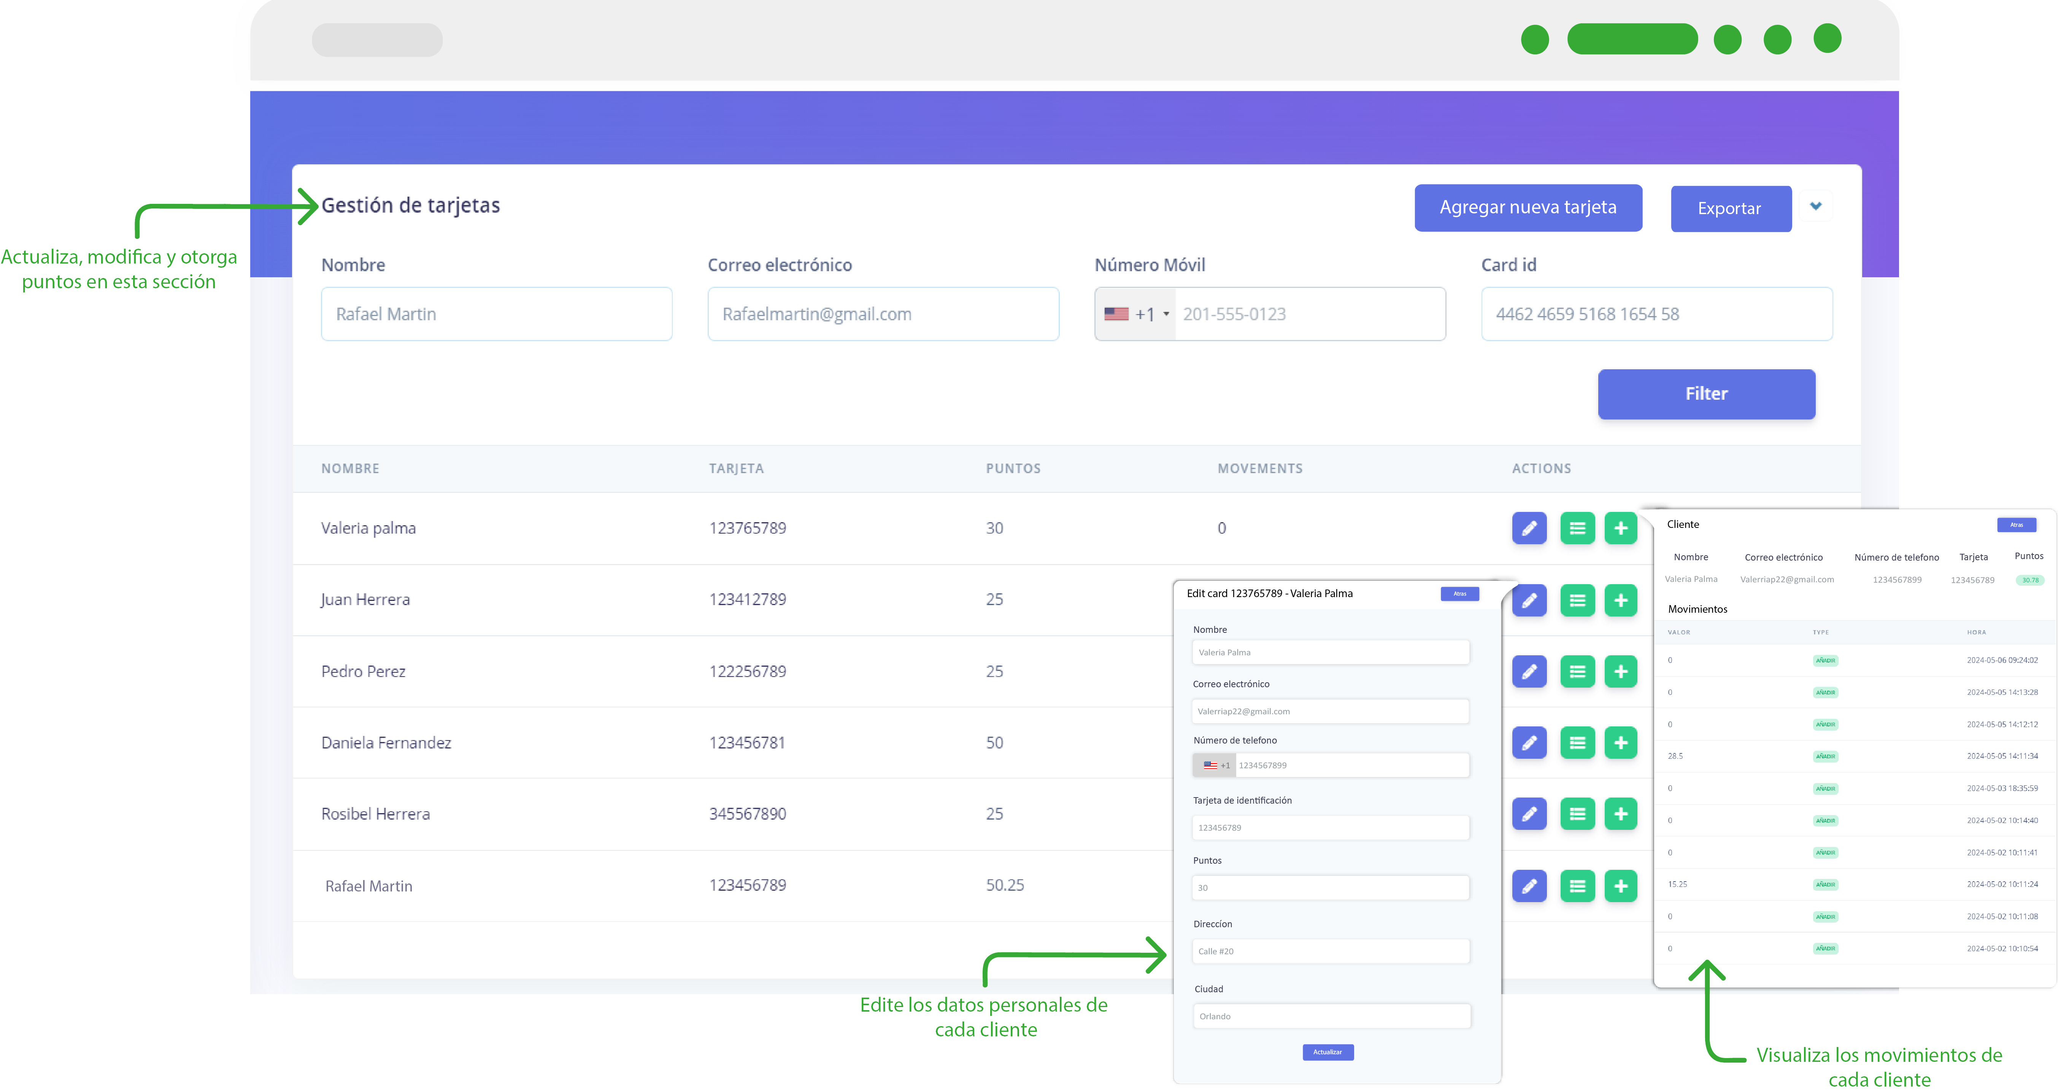Click MOVEMENTS column header
This screenshot has height=1090, width=2058.
[x=1259, y=469]
